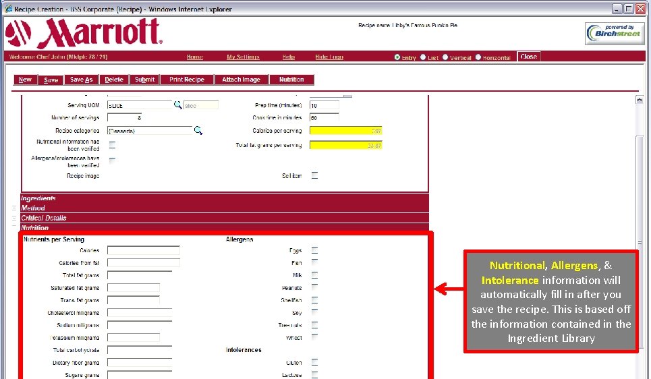Click the Calories nutrient field
This screenshot has width=651, height=379.
[x=144, y=250]
